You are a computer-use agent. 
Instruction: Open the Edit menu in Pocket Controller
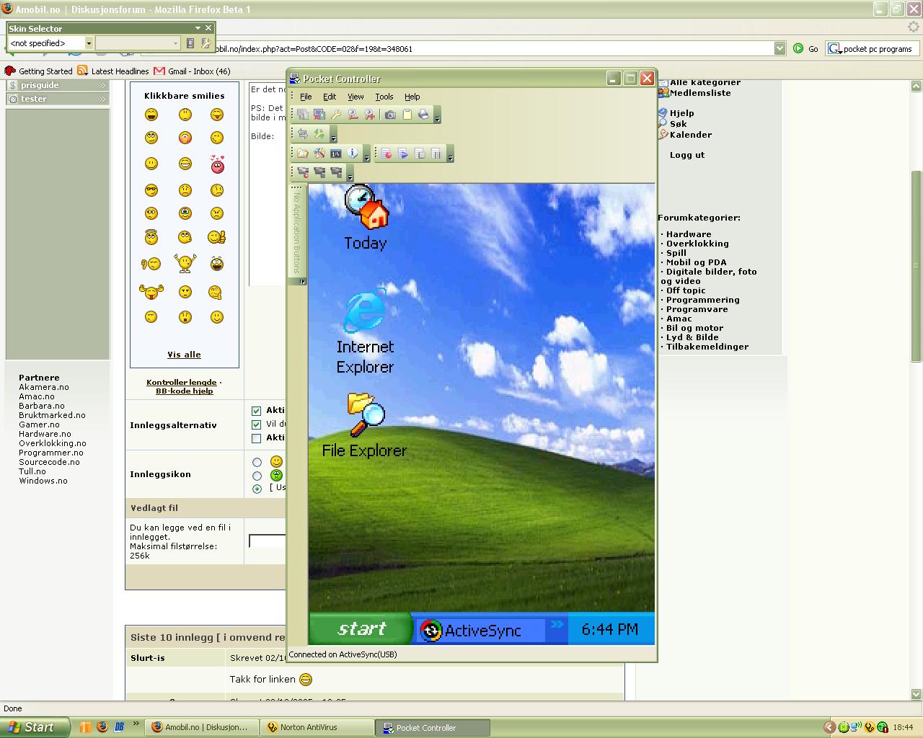tap(330, 97)
